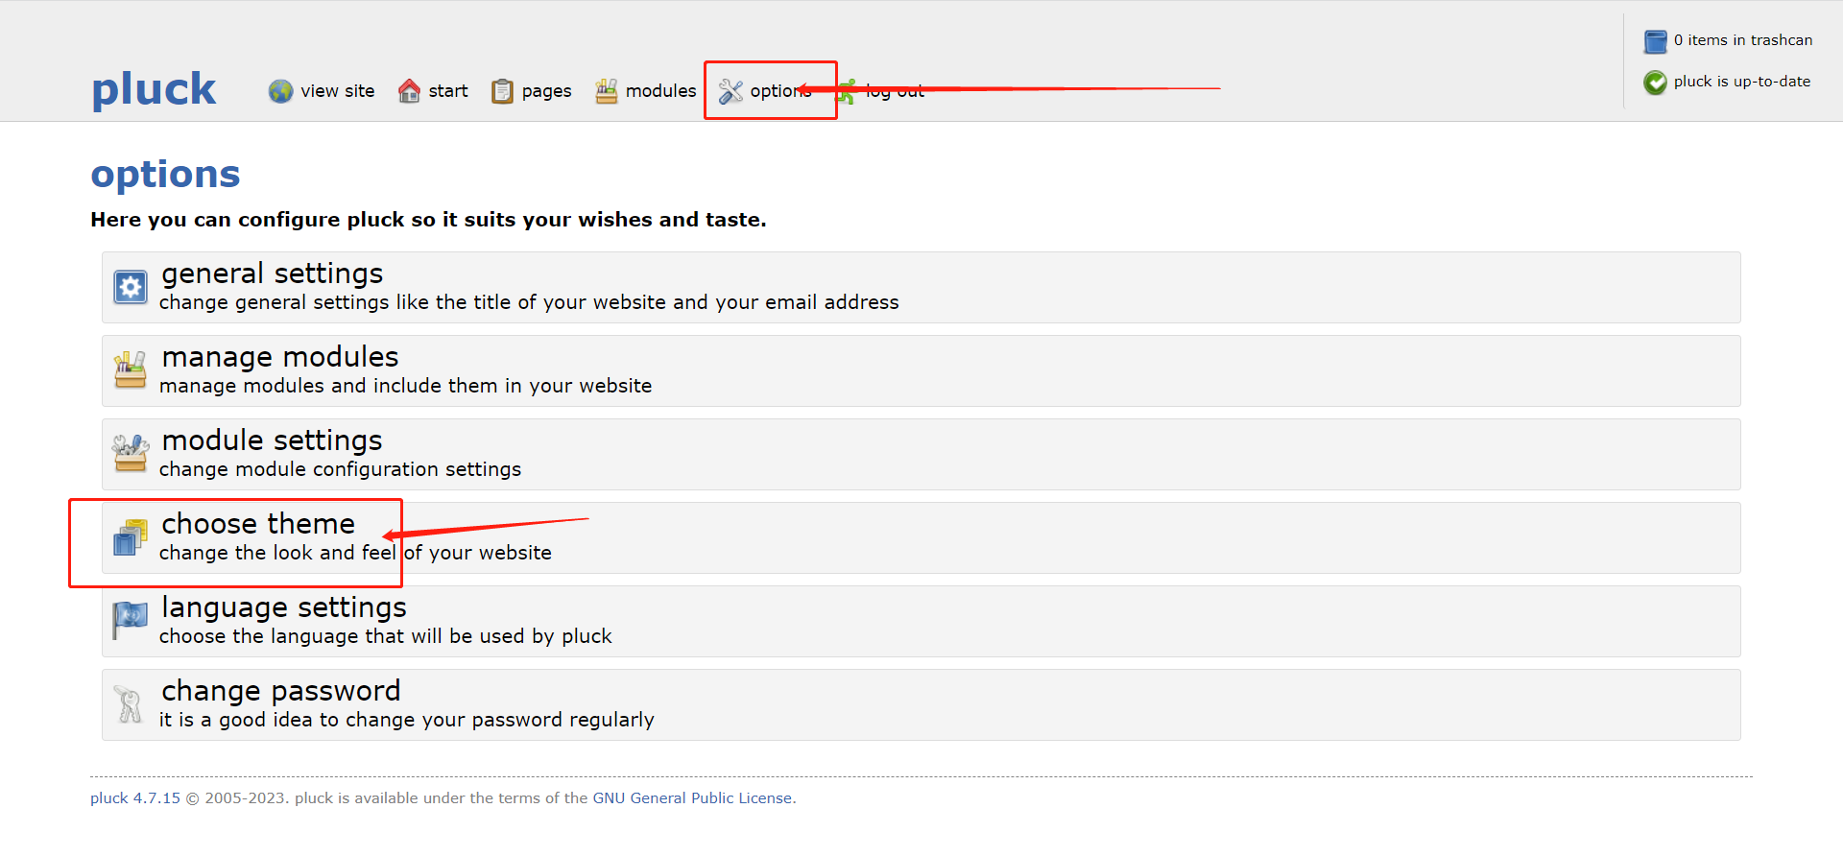This screenshot has width=1843, height=856.
Task: Open the 0 items in trashcan link
Action: (1743, 40)
